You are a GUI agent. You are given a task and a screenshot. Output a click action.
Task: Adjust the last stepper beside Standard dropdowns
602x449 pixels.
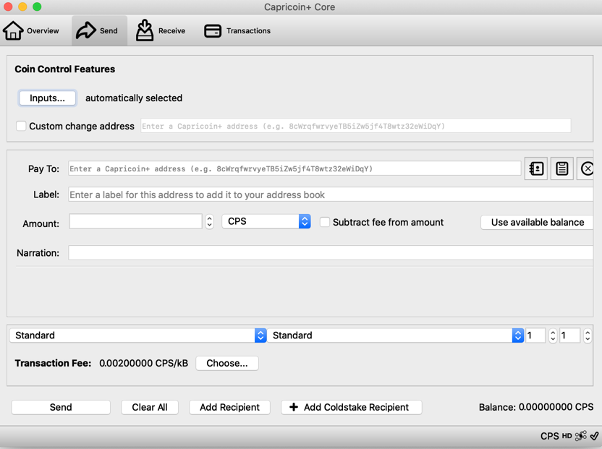[x=588, y=335]
